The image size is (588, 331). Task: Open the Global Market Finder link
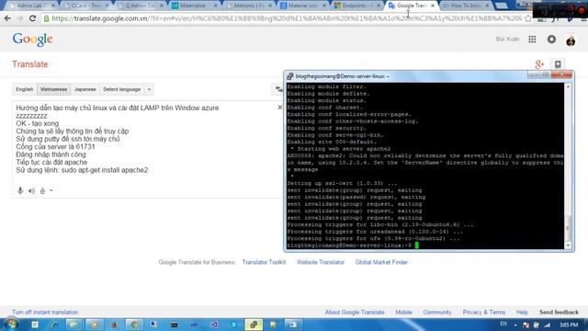click(381, 262)
